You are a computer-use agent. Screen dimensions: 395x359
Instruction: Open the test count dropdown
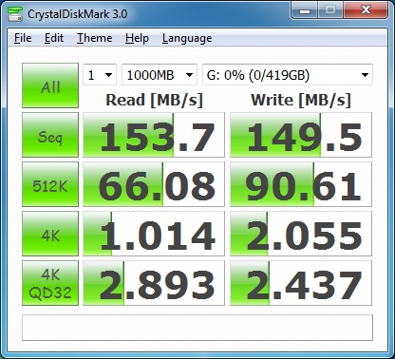click(100, 75)
